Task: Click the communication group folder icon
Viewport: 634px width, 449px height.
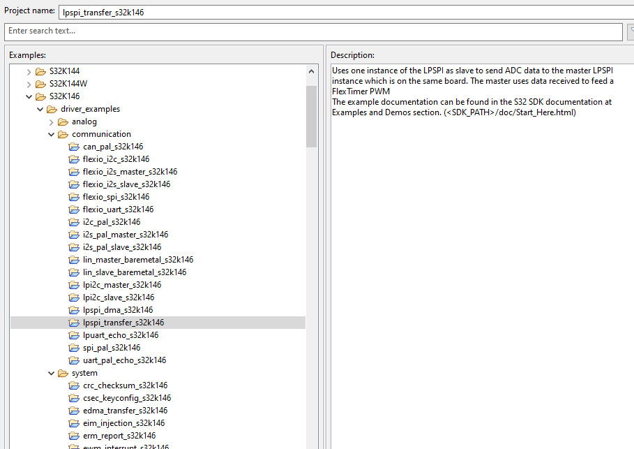Action: coord(63,133)
